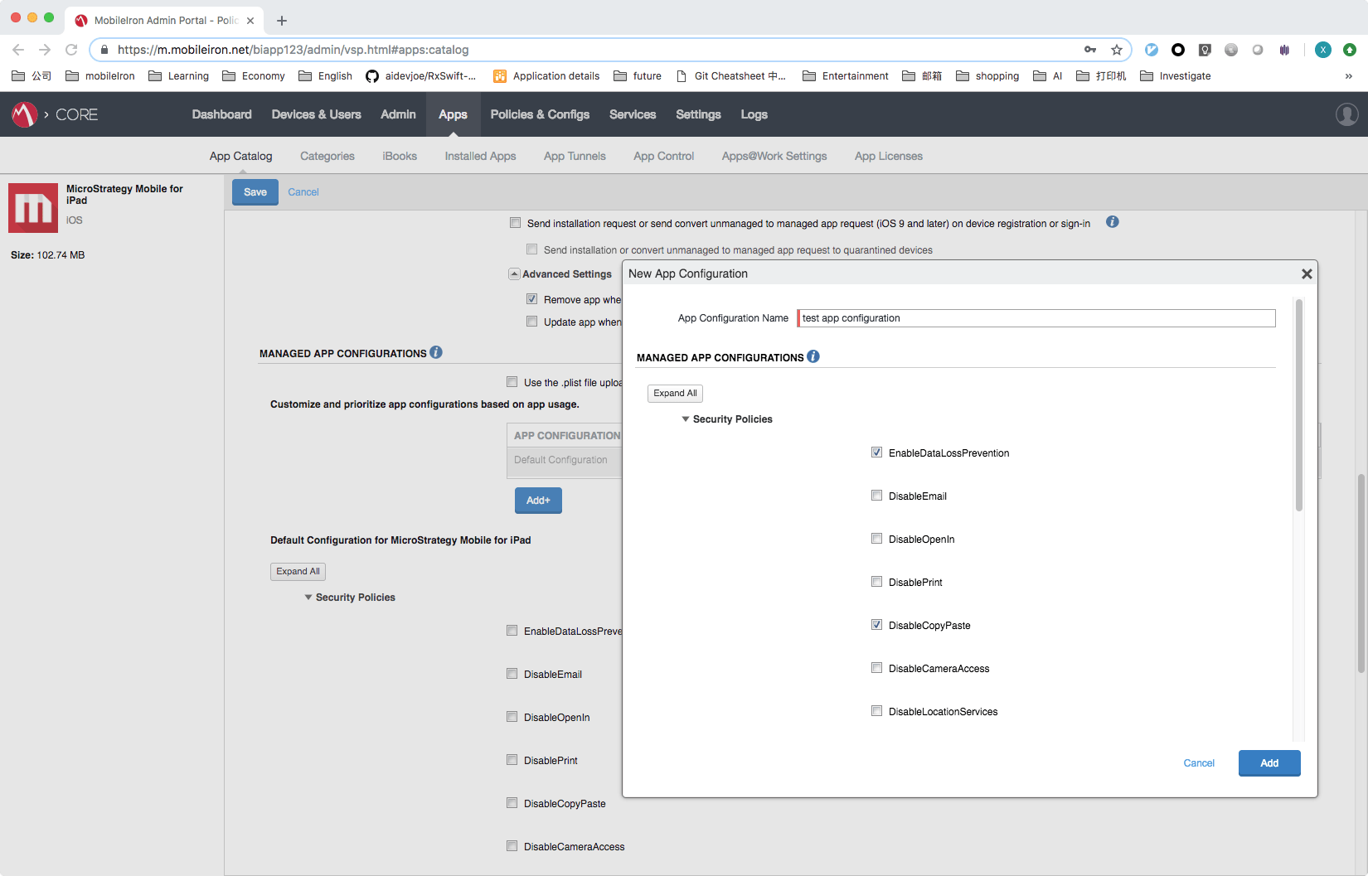Click the blue checkmark extension icon
Viewport: 1368px width, 876px height.
point(1152,50)
